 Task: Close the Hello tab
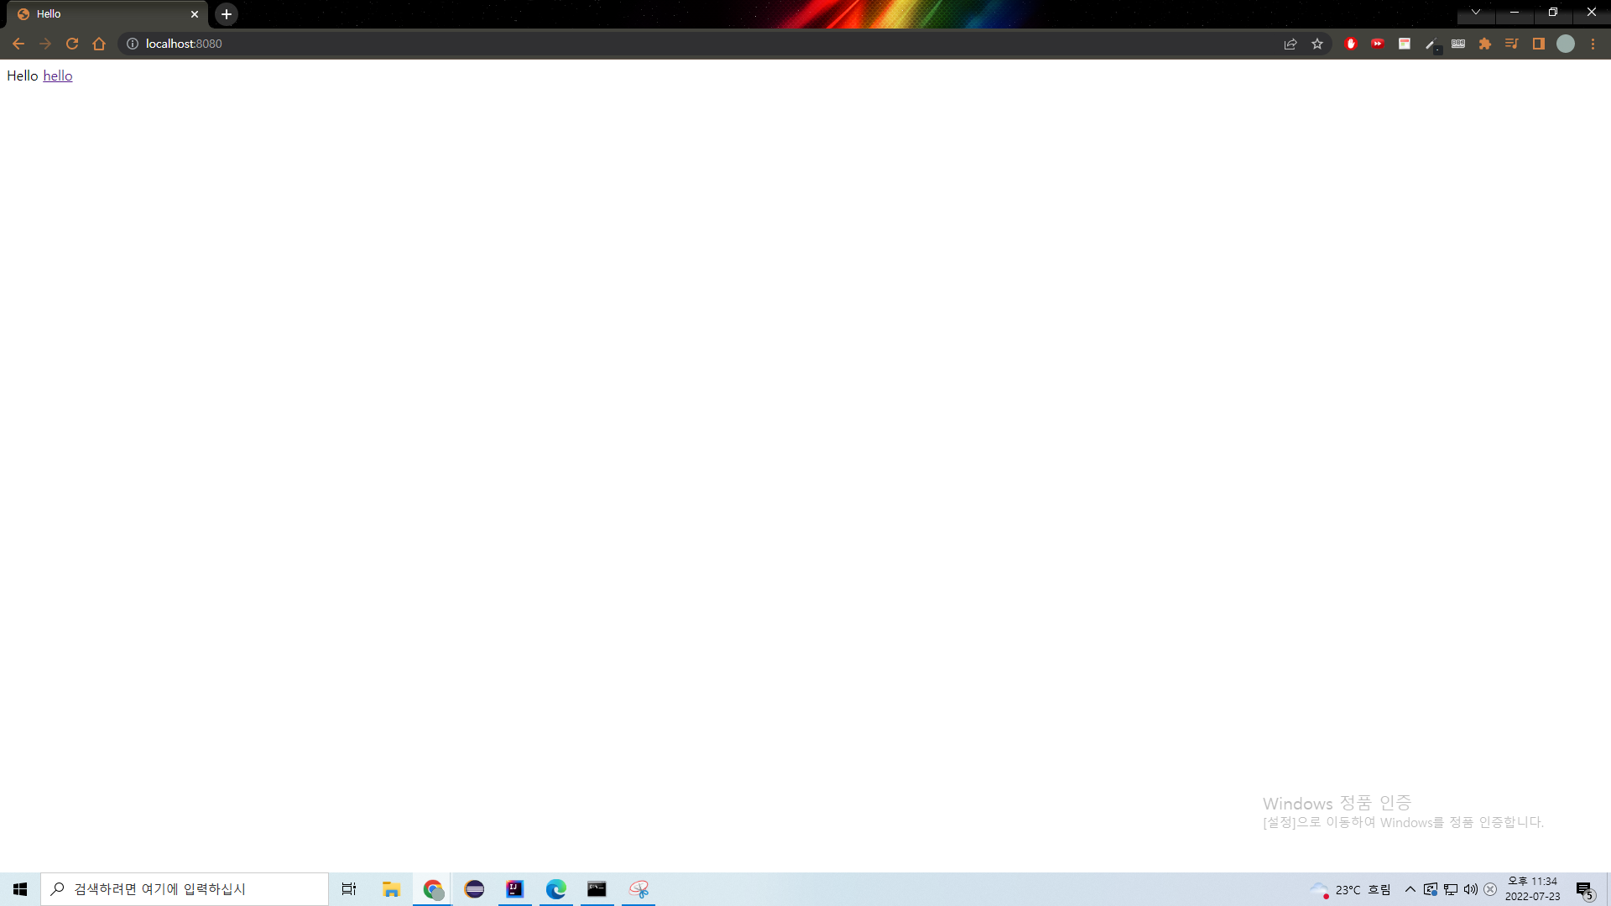195,14
